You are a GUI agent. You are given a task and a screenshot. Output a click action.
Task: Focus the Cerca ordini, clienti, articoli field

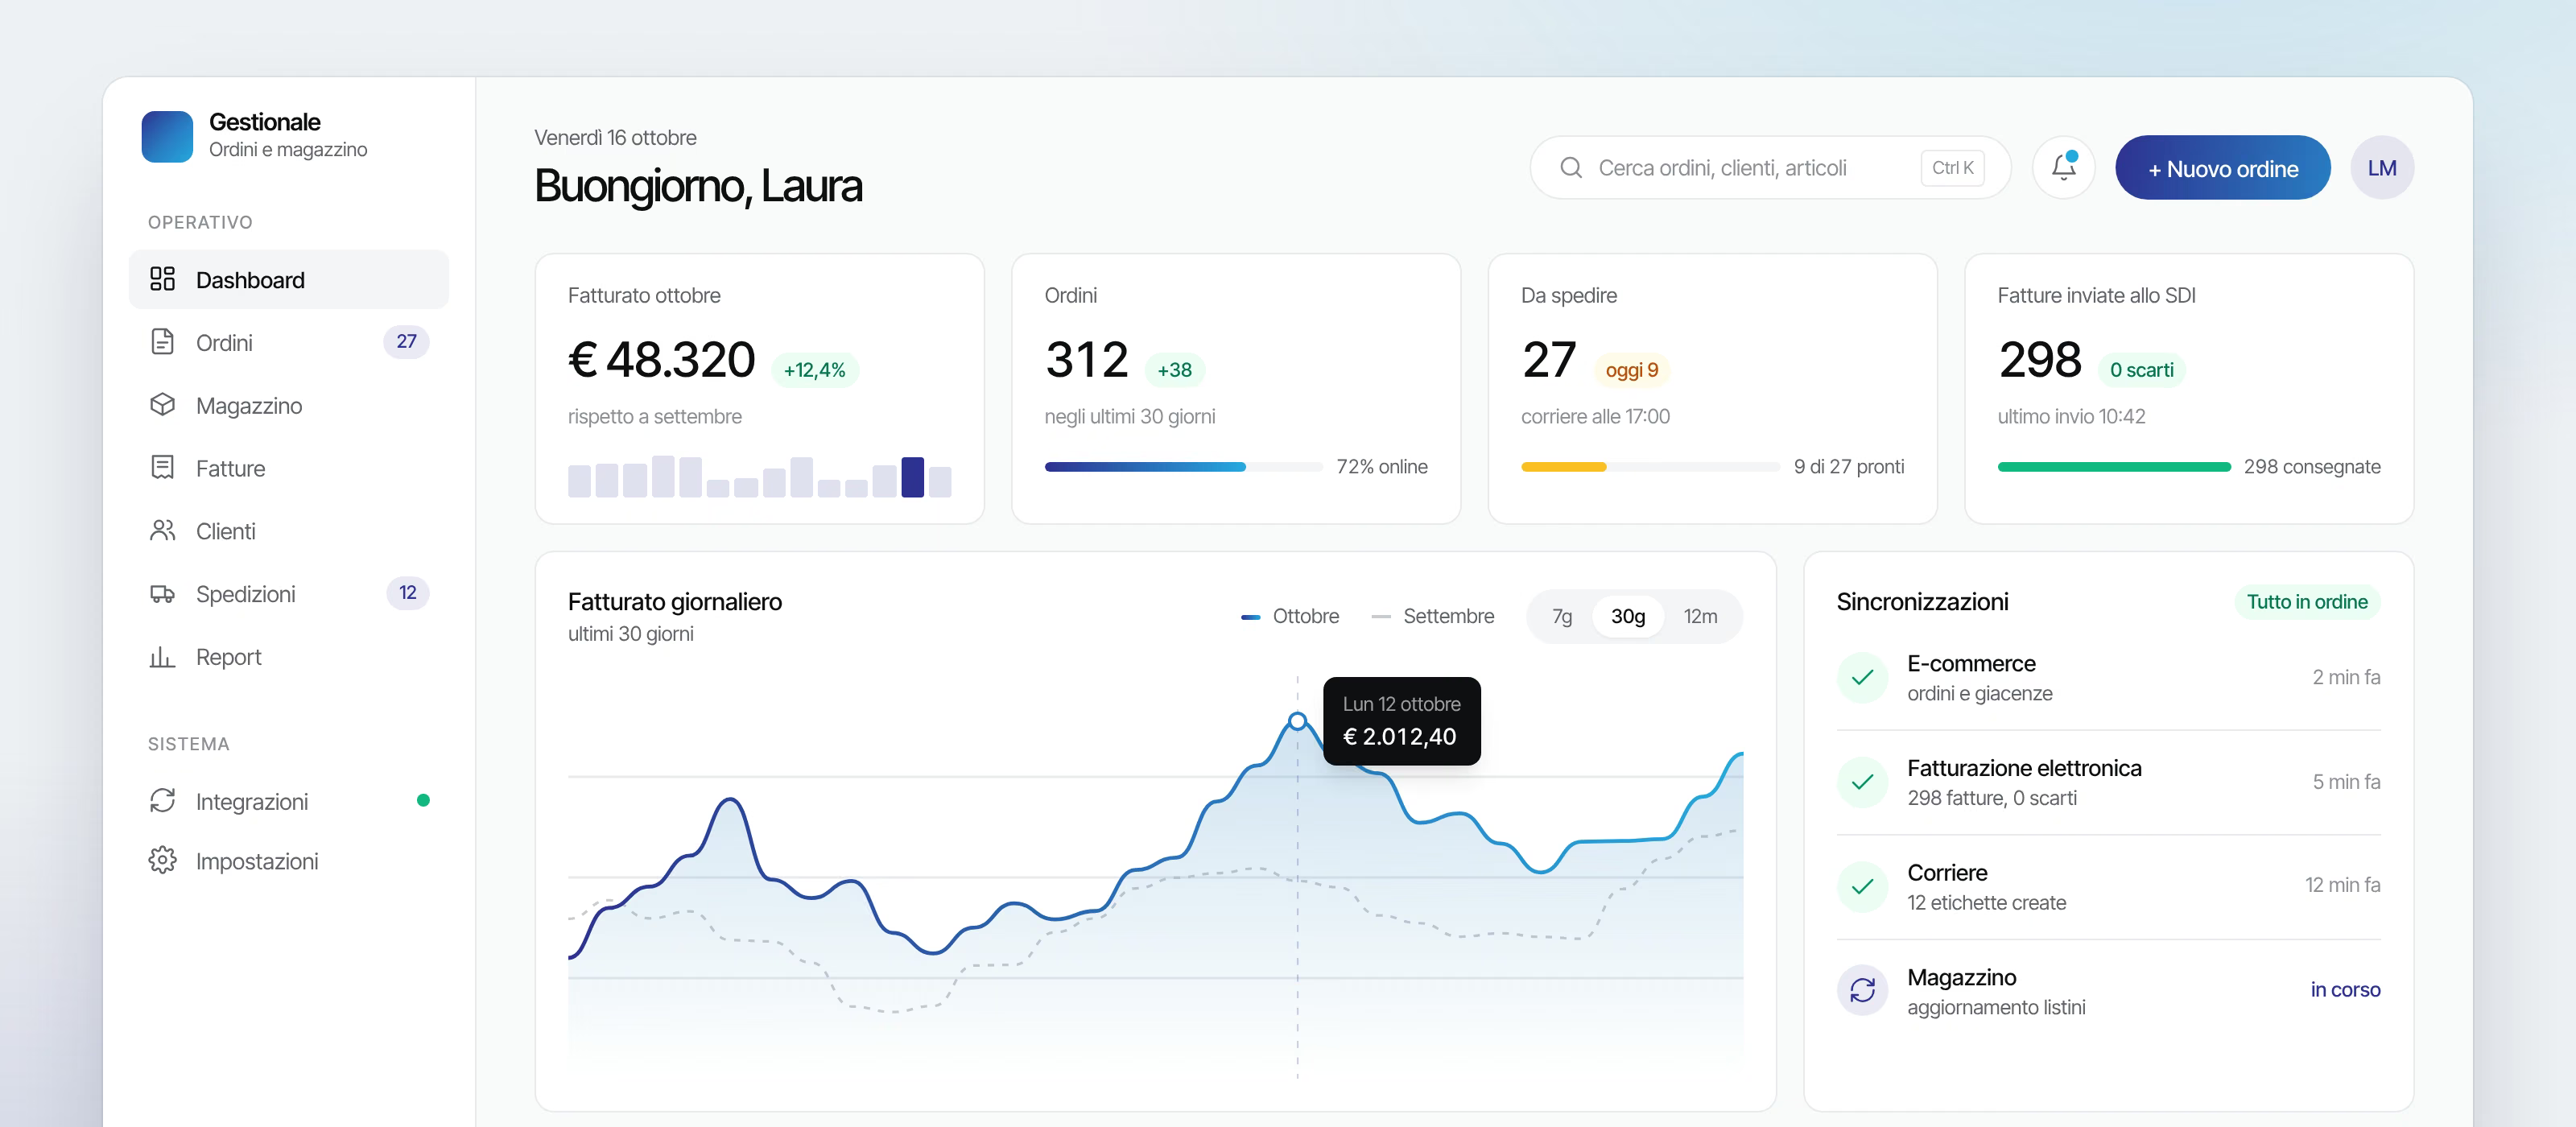(1769, 168)
